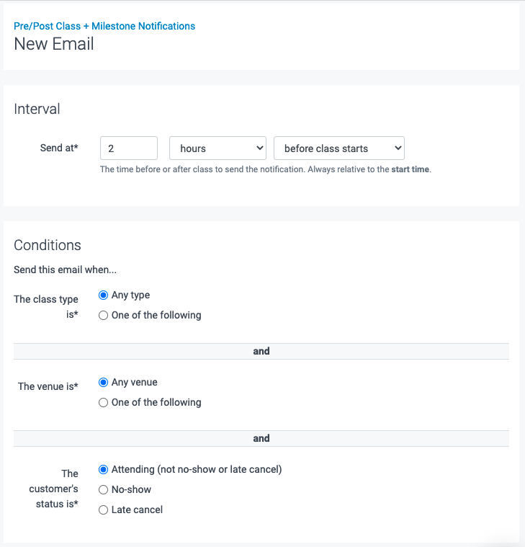The width and height of the screenshot is (525, 547).
Task: Click the Send at* label
Action: (x=59, y=148)
